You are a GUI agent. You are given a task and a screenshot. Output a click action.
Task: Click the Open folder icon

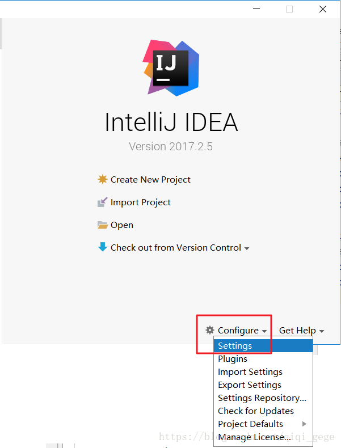102,225
